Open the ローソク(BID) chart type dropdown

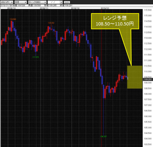click(x=37, y=2)
